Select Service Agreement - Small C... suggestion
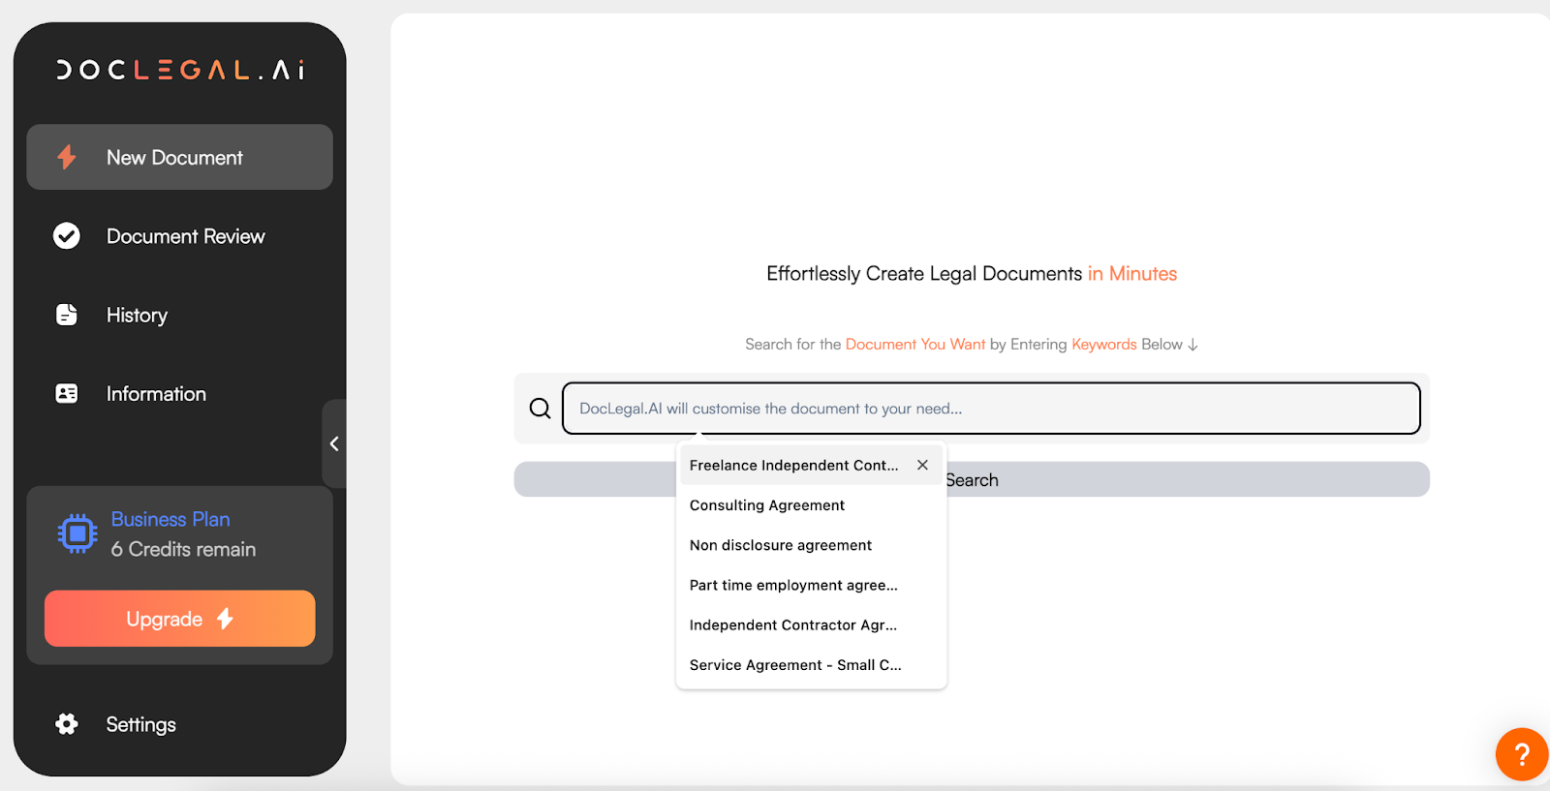Screen dimensions: 1550x791 812,665
